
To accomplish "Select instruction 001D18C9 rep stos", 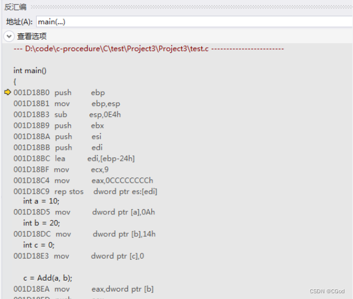I will [x=85, y=192].
